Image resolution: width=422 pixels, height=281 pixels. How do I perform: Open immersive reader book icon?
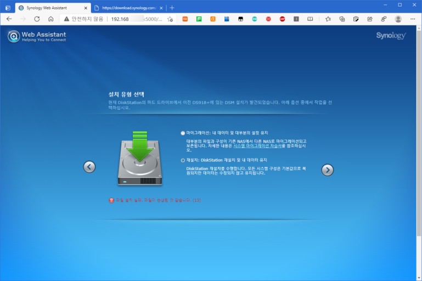tap(310, 19)
